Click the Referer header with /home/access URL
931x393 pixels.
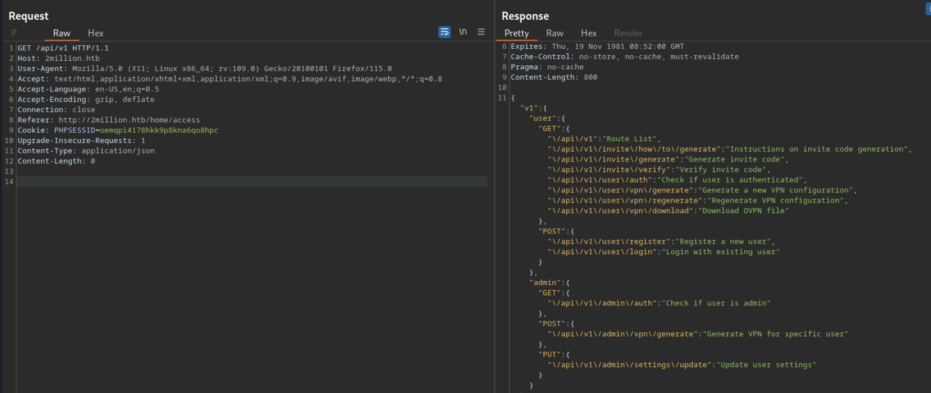(x=109, y=120)
